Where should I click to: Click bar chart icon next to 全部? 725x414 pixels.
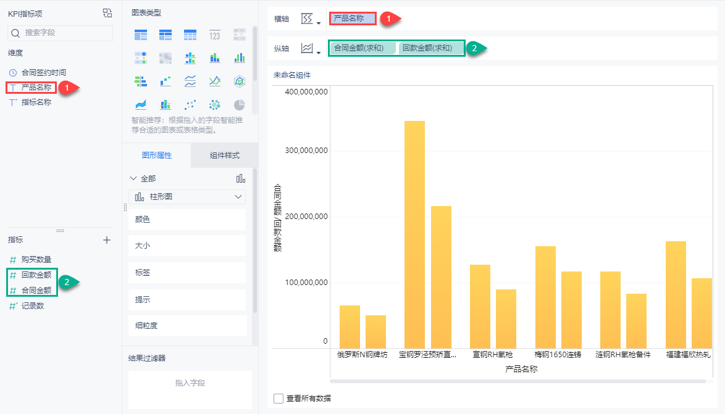pyautogui.click(x=241, y=178)
